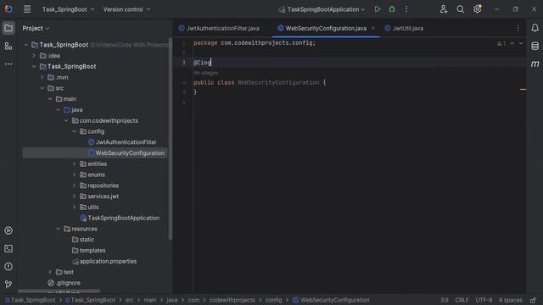The height and width of the screenshot is (305, 543).
Task: Click the warnings indicator in editor
Action: tap(501, 43)
